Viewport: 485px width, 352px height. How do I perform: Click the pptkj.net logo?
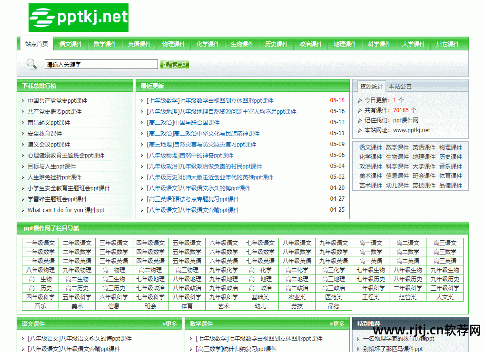pos(79,18)
